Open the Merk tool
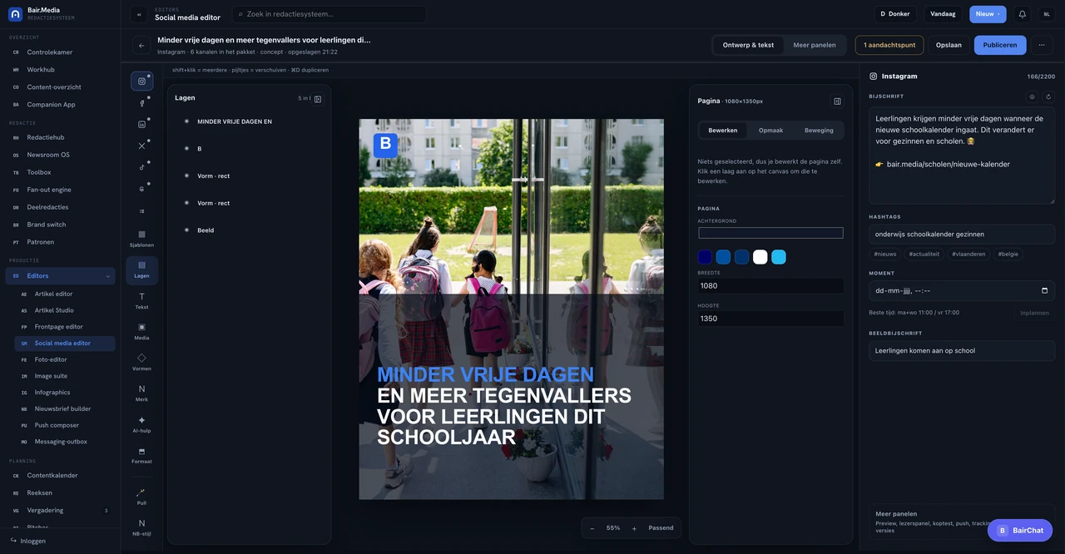Viewport: 1065px width, 554px height. 141,393
